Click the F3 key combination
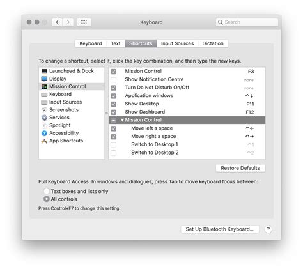Image resolution: width=303 pixels, height=269 pixels. pos(251,72)
